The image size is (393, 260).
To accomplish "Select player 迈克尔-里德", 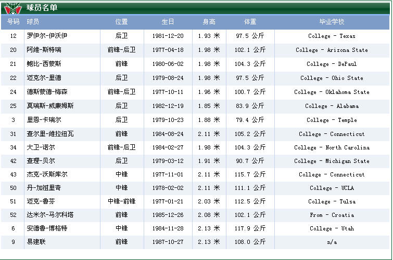I will (x=44, y=78).
